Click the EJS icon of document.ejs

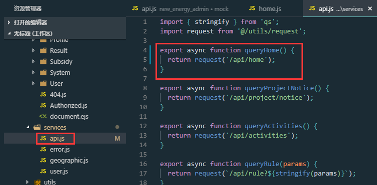coord(43,117)
